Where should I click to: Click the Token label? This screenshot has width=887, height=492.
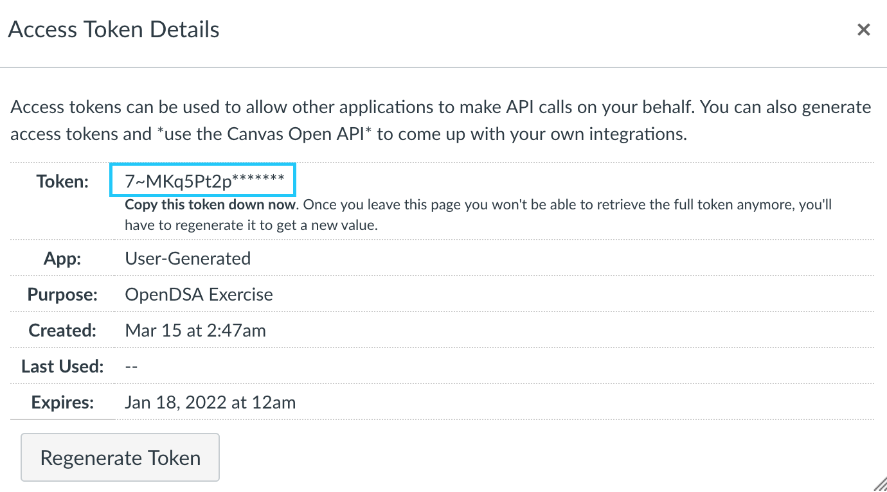pos(62,182)
